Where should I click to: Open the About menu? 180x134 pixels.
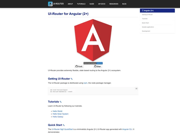click(70, 4)
